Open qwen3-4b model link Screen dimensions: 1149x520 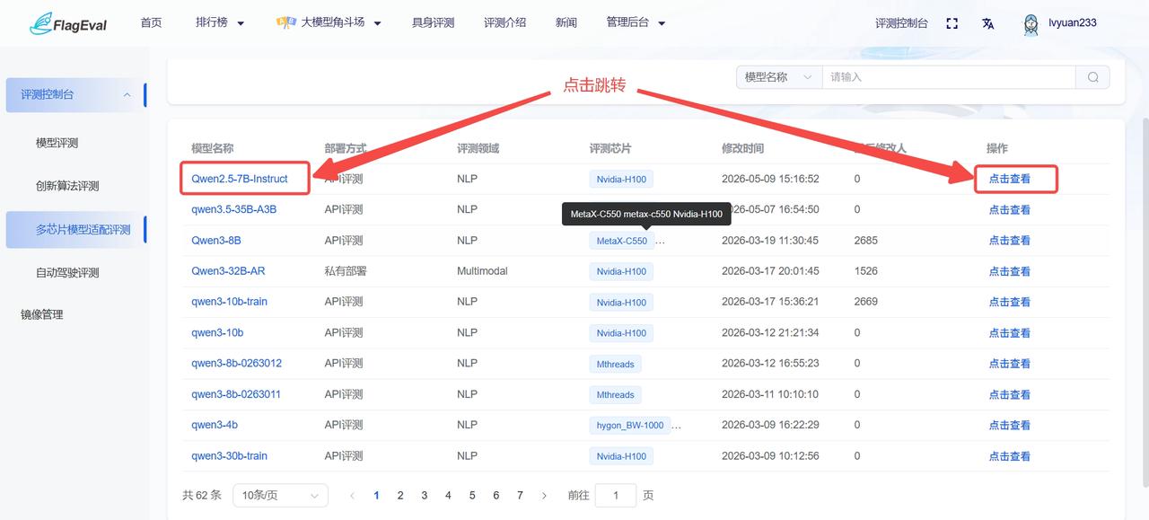click(x=215, y=425)
